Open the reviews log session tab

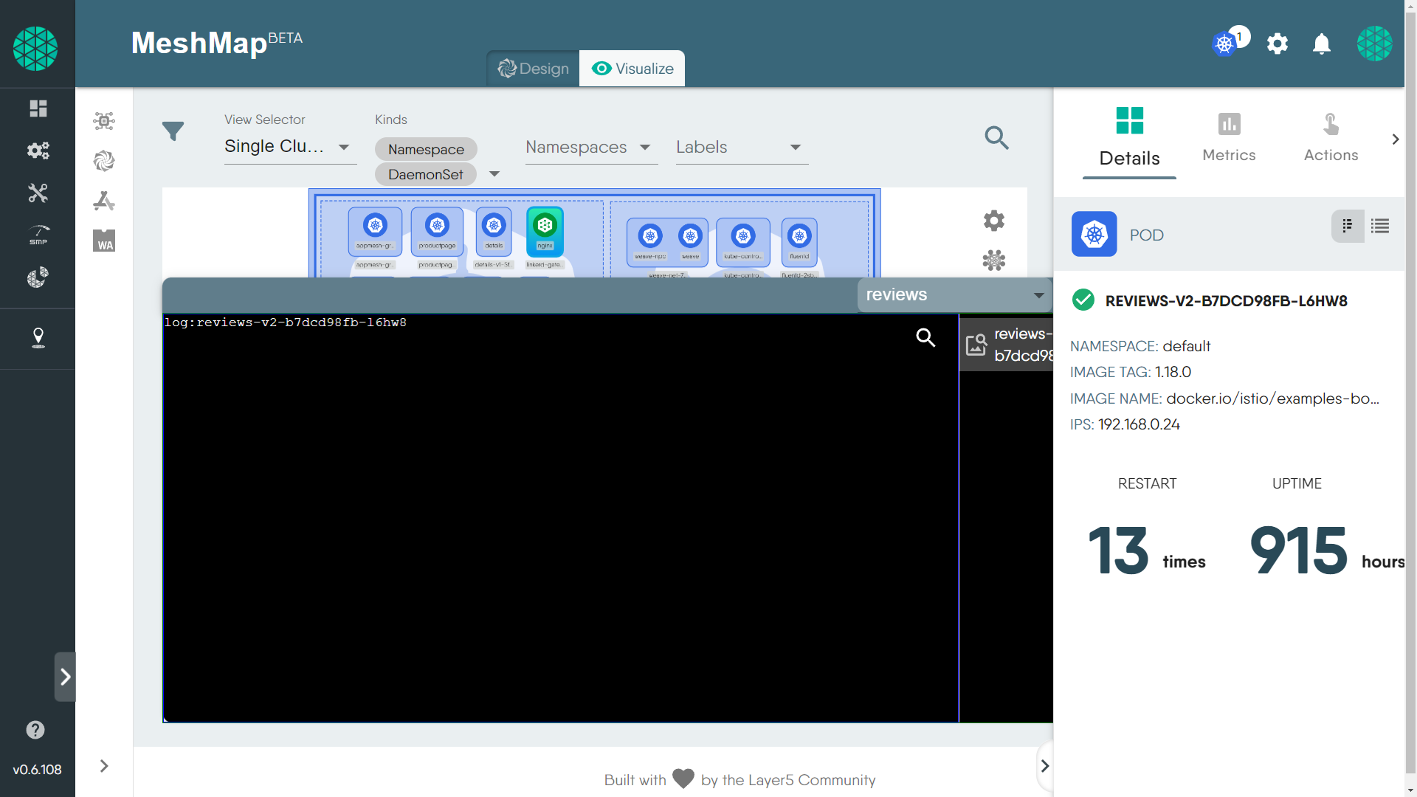click(x=1007, y=344)
